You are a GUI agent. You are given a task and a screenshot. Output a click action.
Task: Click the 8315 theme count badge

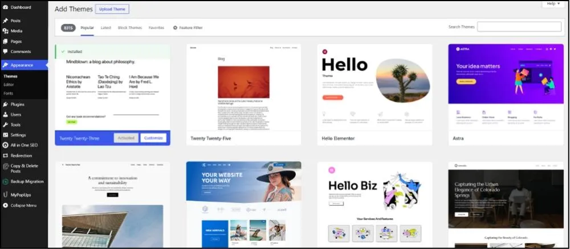coord(68,28)
